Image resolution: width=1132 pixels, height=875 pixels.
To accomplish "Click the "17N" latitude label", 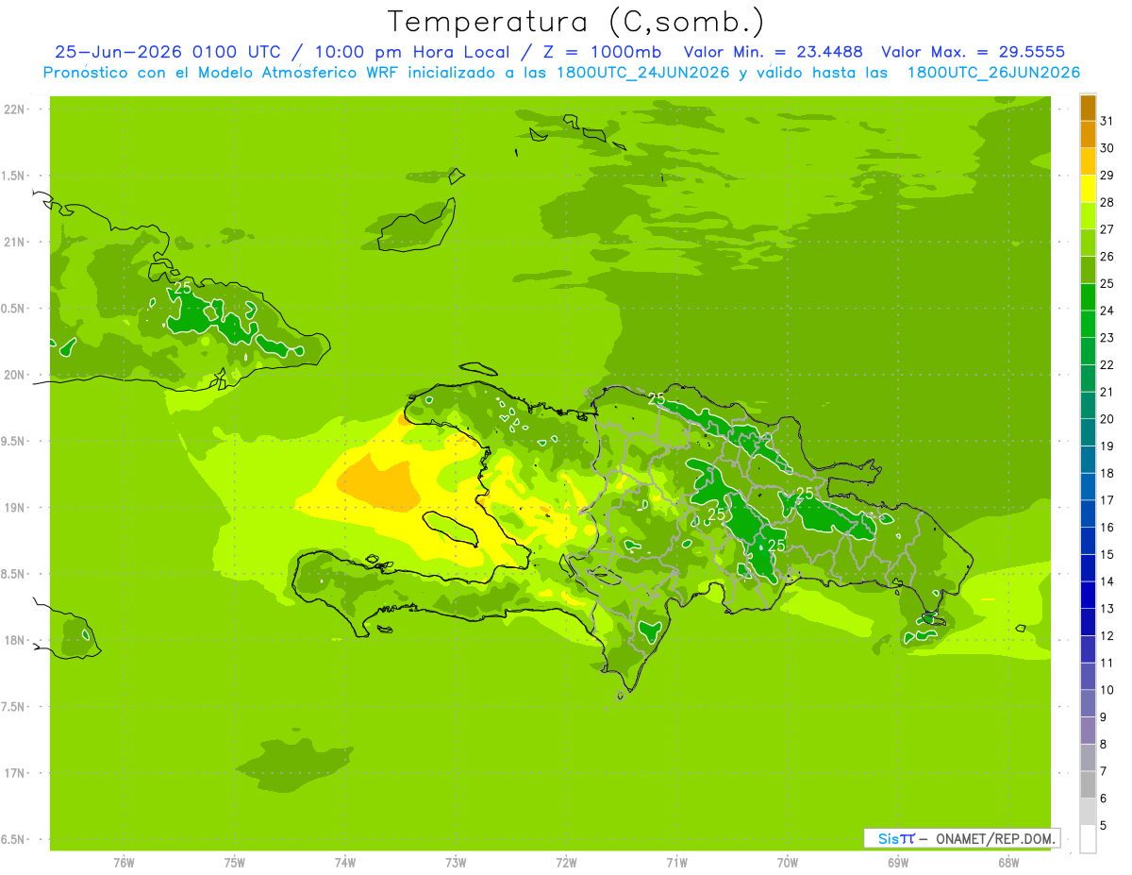I will click(14, 773).
